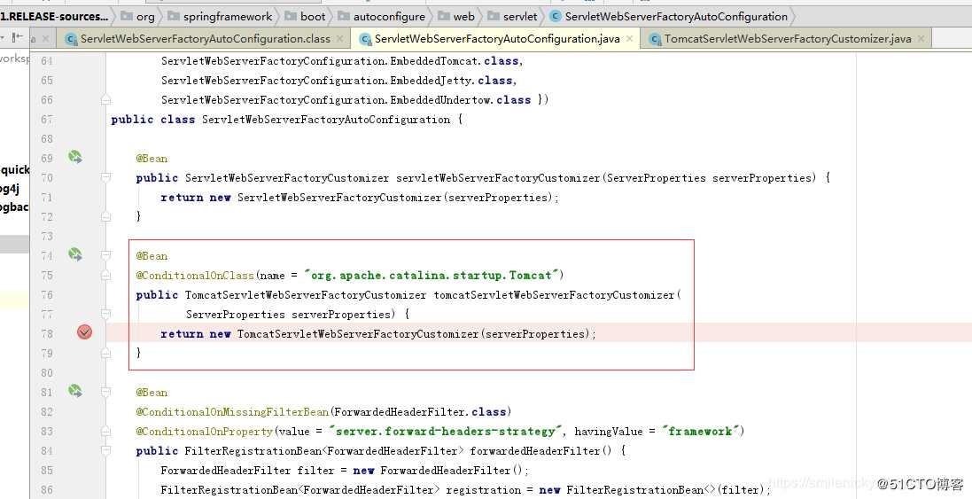Click file icon on ServletWebServerFactoryAutoConfiguration.java tab

(x=366, y=39)
